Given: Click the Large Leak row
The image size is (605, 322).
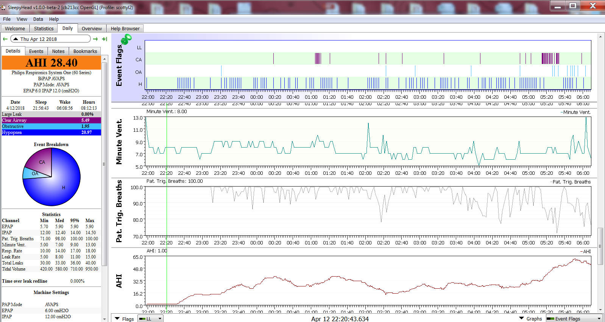Looking at the screenshot, I should [x=51, y=114].
